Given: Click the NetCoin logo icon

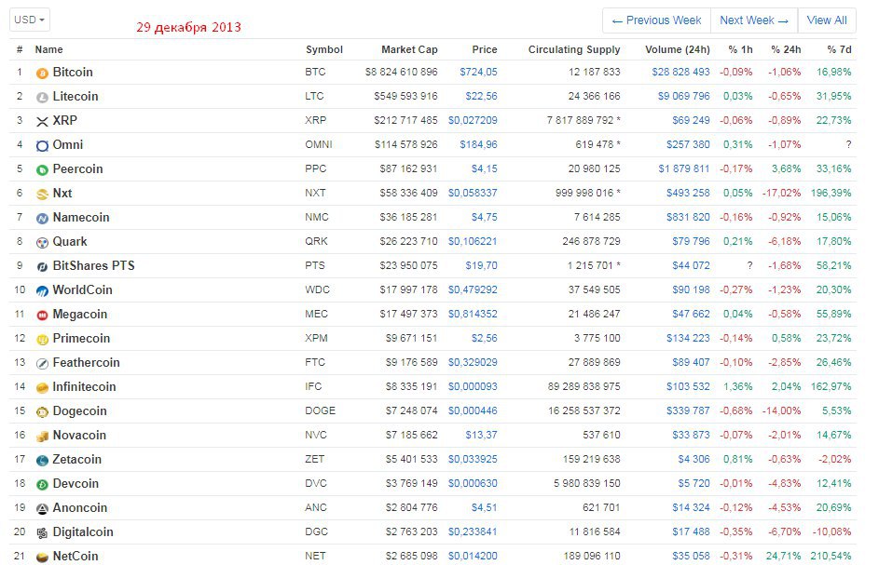Looking at the screenshot, I should (42, 557).
